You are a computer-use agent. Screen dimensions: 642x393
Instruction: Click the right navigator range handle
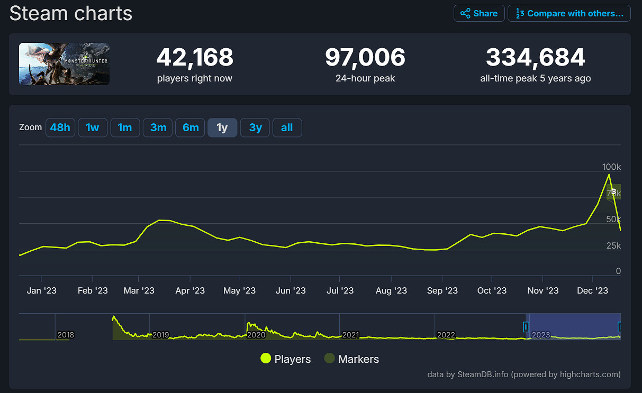[x=620, y=327]
